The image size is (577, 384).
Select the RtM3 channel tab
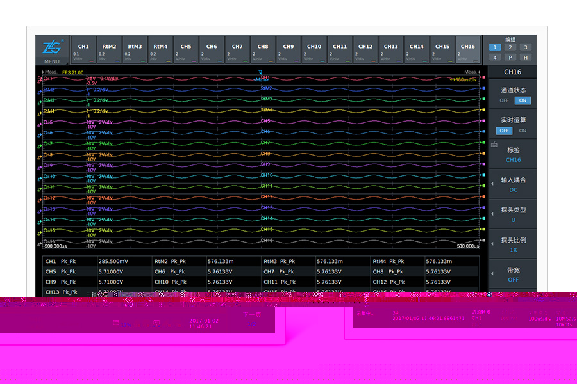(x=135, y=50)
